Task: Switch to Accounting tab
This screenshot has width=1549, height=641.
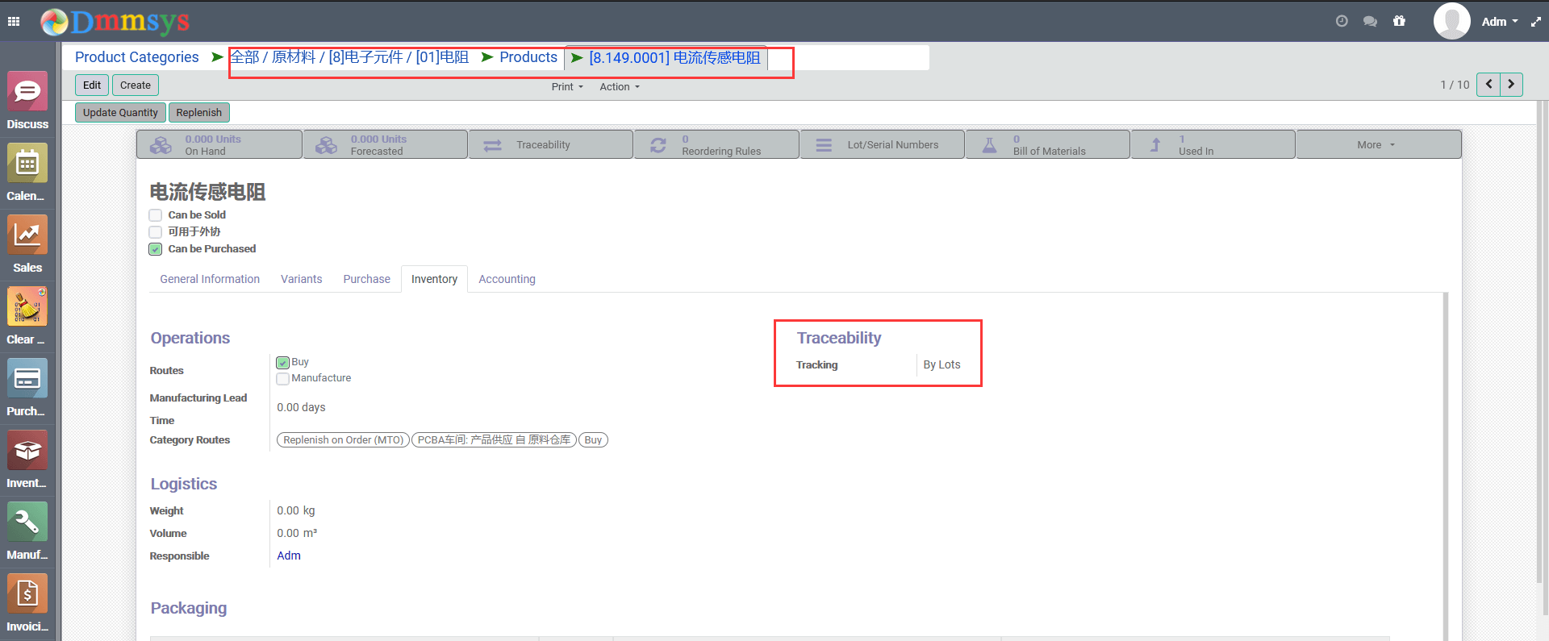Action: (x=507, y=279)
